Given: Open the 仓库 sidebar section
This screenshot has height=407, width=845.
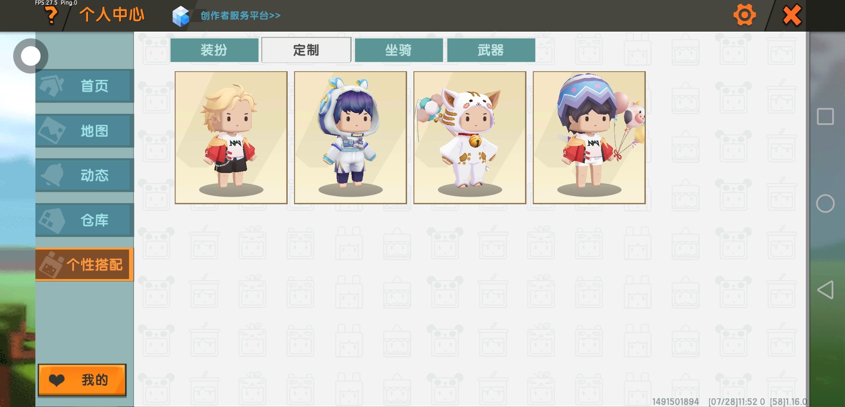Looking at the screenshot, I should (85, 220).
